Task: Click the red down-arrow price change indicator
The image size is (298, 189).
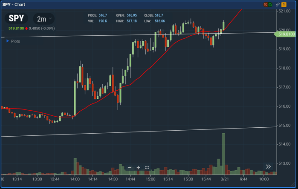Action: point(26,29)
